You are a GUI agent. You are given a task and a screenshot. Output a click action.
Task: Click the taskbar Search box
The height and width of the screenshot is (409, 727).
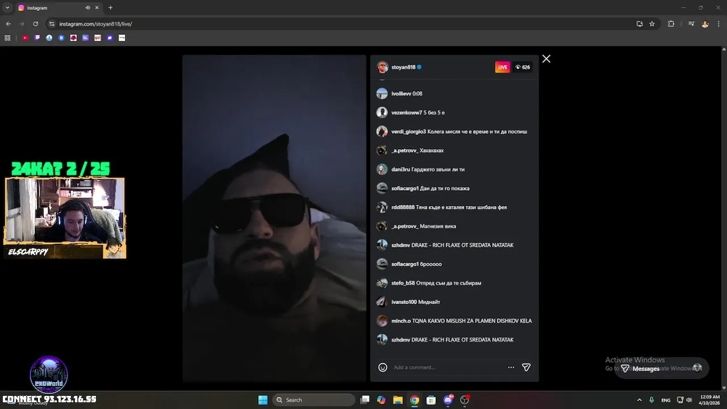click(x=314, y=400)
